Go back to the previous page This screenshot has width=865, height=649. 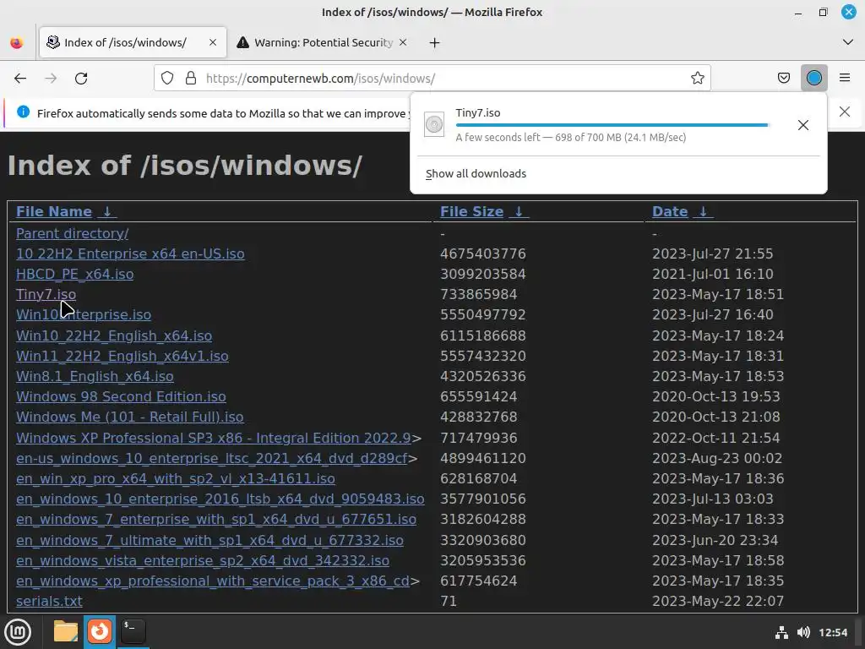pos(20,79)
